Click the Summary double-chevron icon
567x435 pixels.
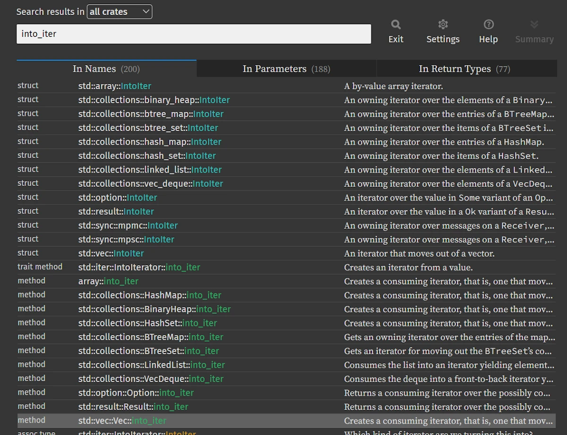(x=534, y=25)
